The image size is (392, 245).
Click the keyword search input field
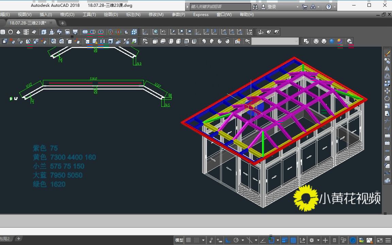(x=220, y=6)
